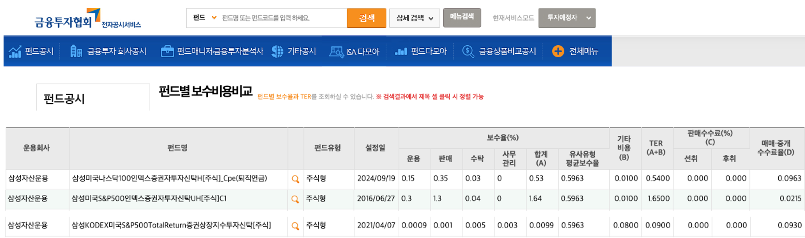Image resolution: width=805 pixels, height=238 pixels.
Task: Open the 금융상품비교공시 menu
Action: coord(508,51)
